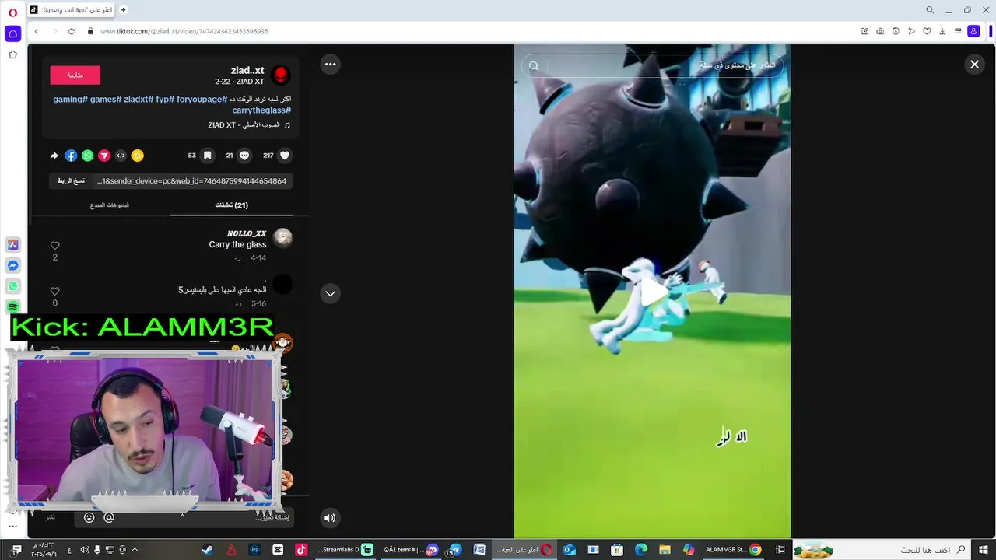Viewport: 996px width, 560px height.
Task: Copy the video link
Action: pyautogui.click(x=71, y=180)
